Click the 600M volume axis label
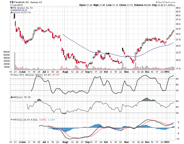 click(7, 52)
